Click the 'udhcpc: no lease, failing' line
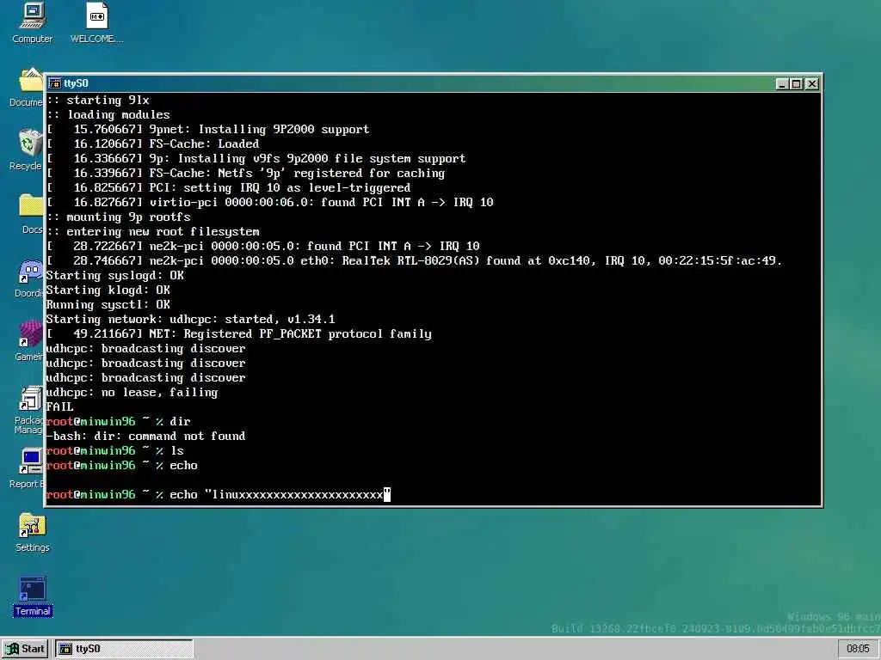Screen dimensions: 881x660 point(132,392)
